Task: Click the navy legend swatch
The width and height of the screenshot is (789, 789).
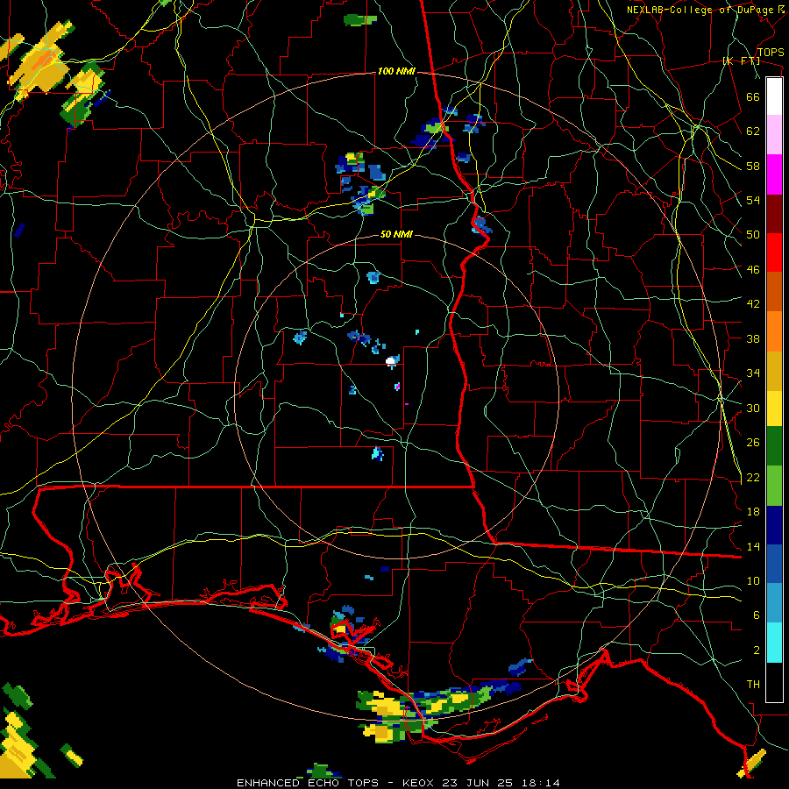Action: tap(774, 525)
